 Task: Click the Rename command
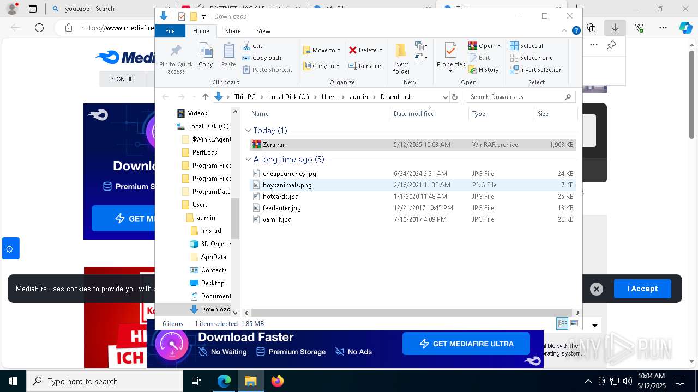pyautogui.click(x=365, y=66)
